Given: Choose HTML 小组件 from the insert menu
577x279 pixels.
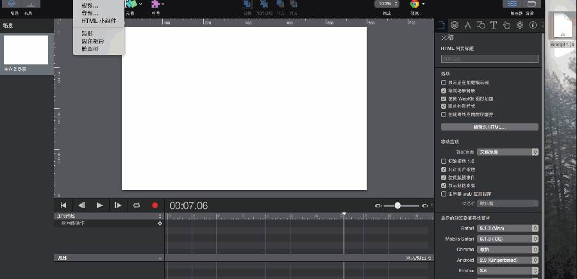Looking at the screenshot, I should (99, 21).
